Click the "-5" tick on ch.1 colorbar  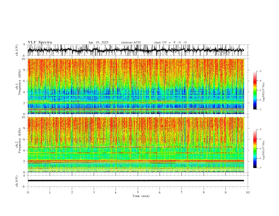click(x=260, y=90)
